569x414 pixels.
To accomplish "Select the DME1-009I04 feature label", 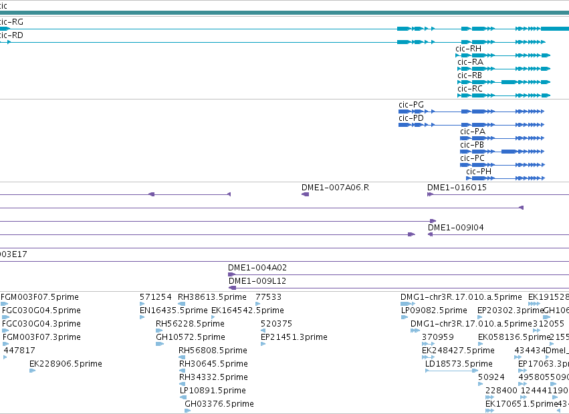I will click(456, 228).
